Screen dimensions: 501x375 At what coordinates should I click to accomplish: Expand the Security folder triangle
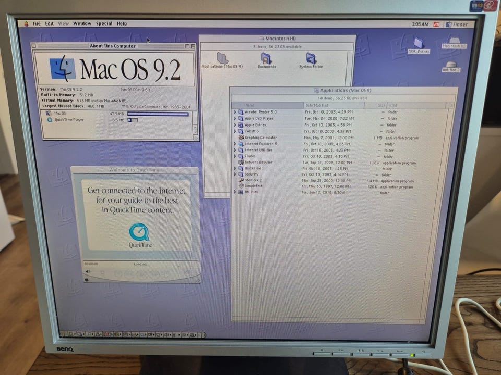[235, 174]
